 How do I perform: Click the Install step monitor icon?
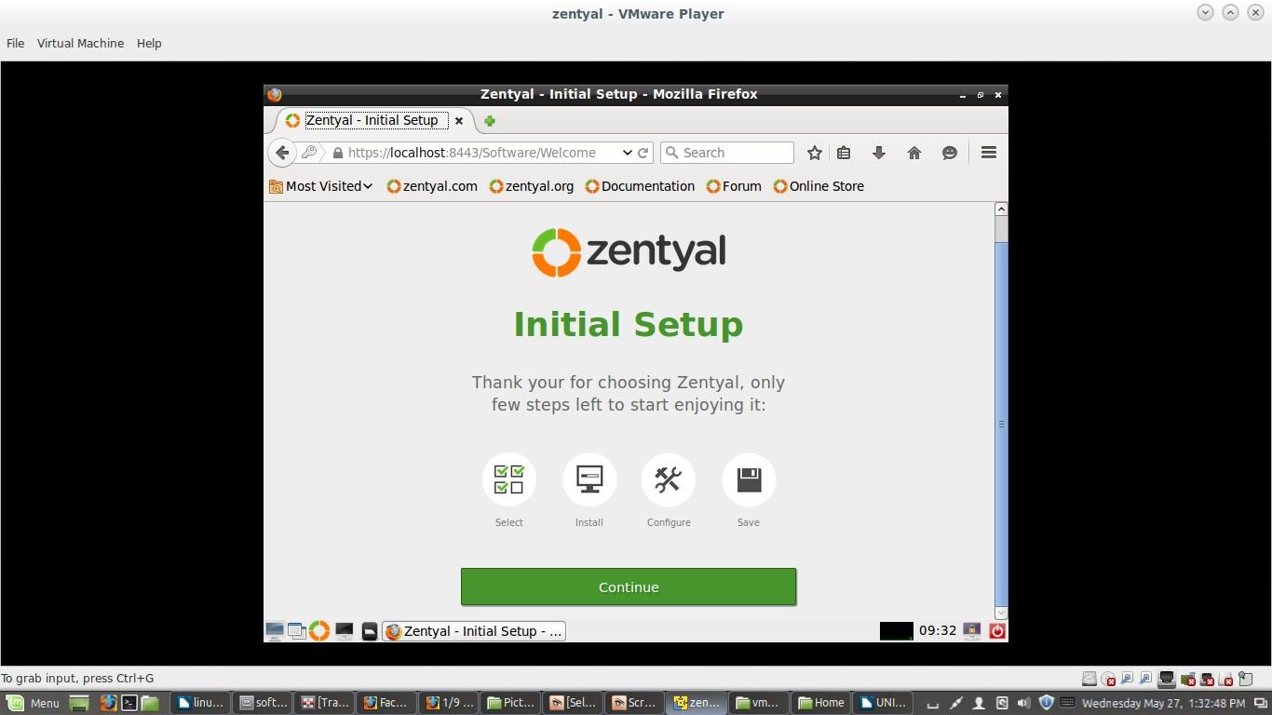click(589, 479)
